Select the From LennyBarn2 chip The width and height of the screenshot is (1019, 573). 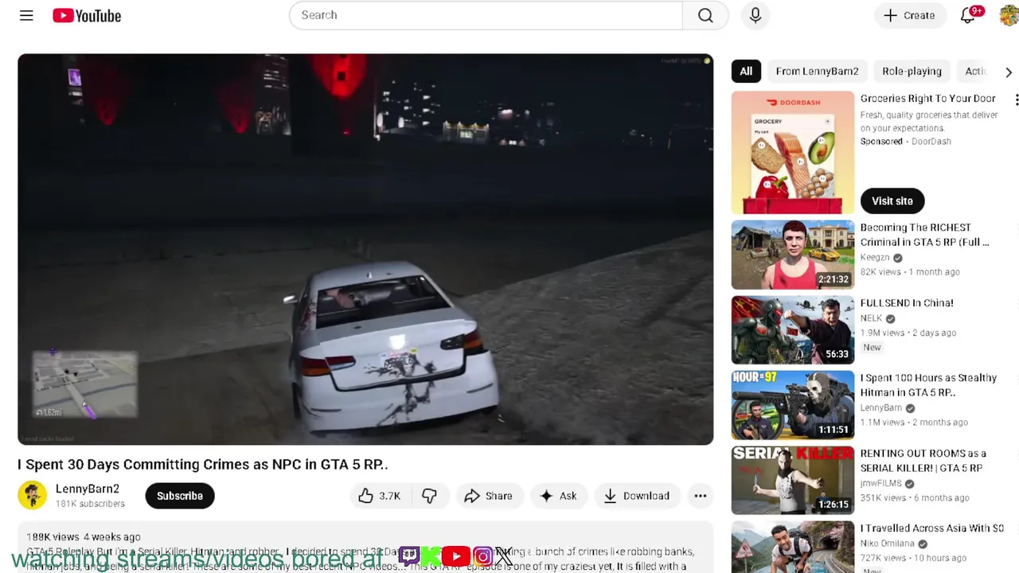pyautogui.click(x=817, y=71)
